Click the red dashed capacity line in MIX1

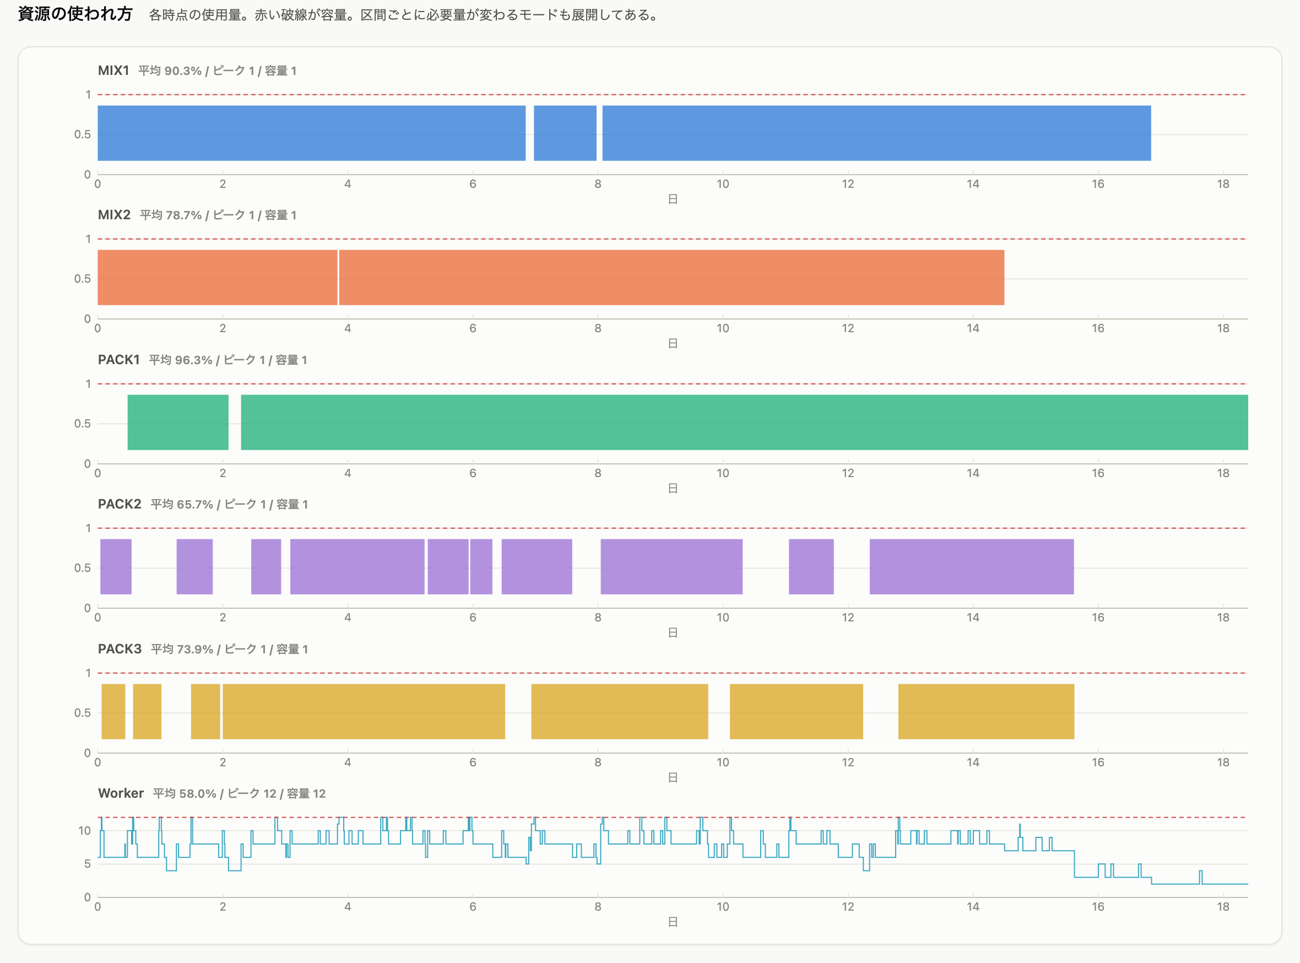673,94
